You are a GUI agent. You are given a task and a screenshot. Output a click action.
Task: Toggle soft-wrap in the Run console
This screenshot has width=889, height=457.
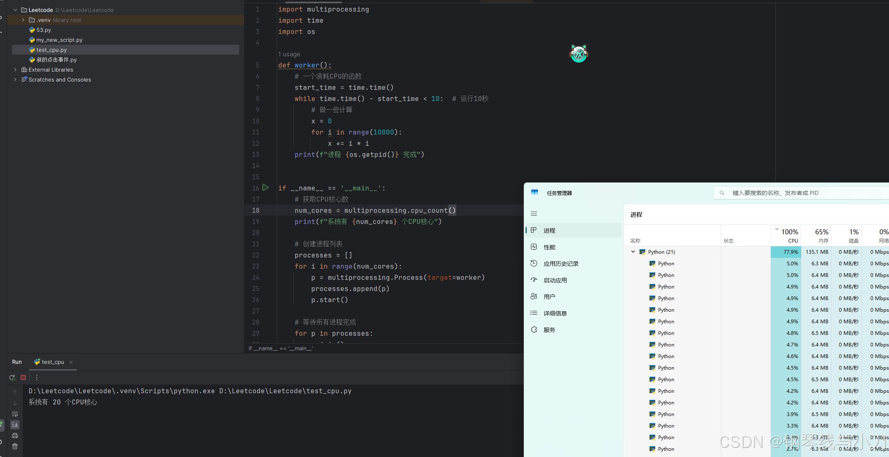(15, 414)
